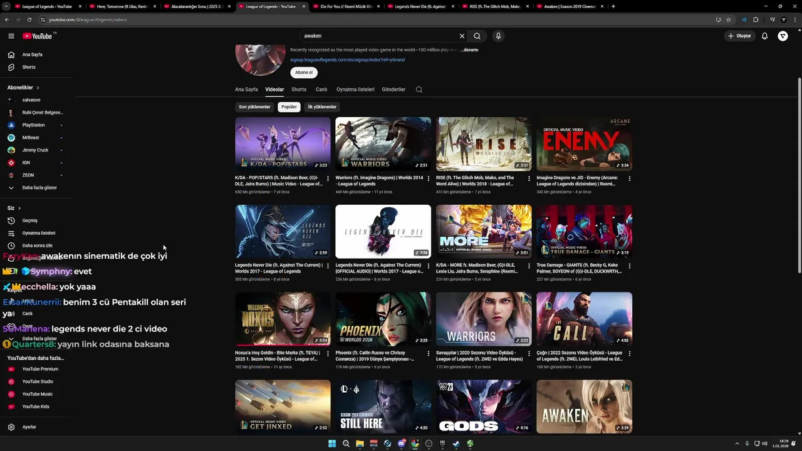The width and height of the screenshot is (802, 451).
Task: Switch to the Canlı channel tab
Action: coord(321,90)
